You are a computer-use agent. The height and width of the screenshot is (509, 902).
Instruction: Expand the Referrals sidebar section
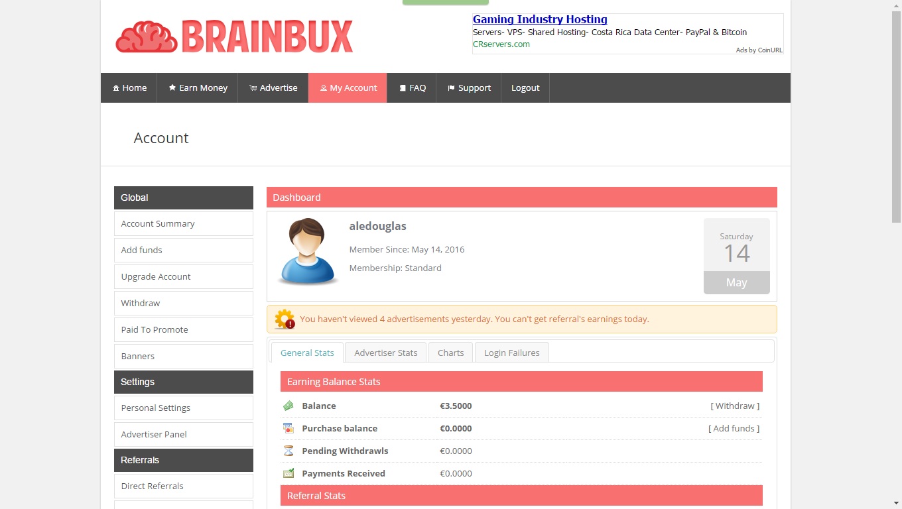183,460
